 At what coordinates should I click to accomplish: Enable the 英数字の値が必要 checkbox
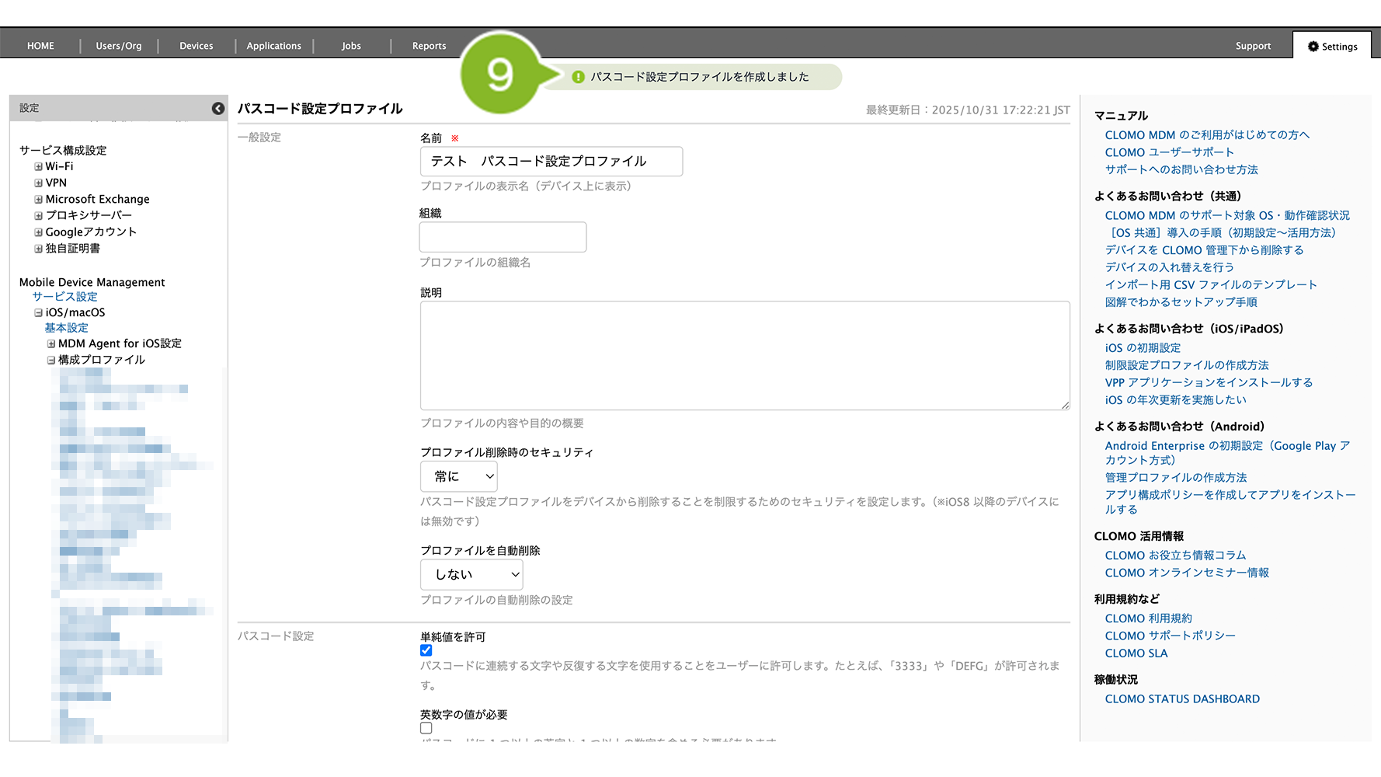(426, 728)
